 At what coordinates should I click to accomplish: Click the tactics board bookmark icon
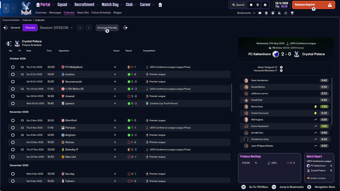273,13
